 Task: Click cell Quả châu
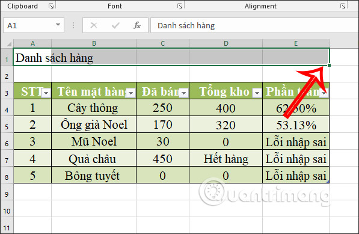94,158
